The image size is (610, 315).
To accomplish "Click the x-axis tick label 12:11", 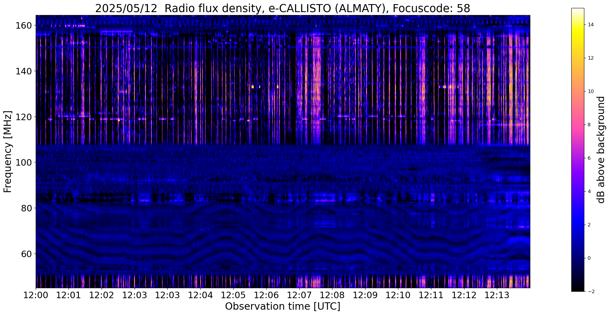I will (x=431, y=295).
